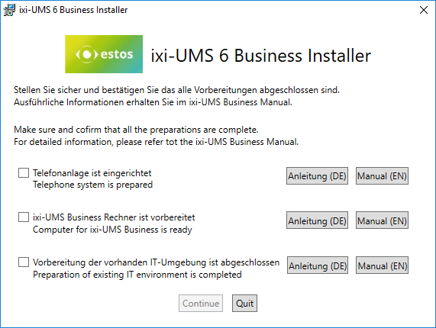Open Manual (EN) for IT environment preparation
The width and height of the screenshot is (436, 328).
click(x=382, y=265)
